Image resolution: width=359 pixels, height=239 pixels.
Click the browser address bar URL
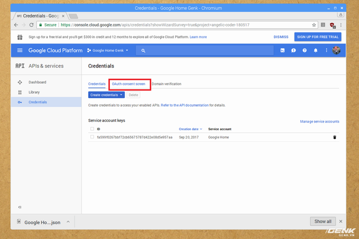pyautogui.click(x=155, y=24)
